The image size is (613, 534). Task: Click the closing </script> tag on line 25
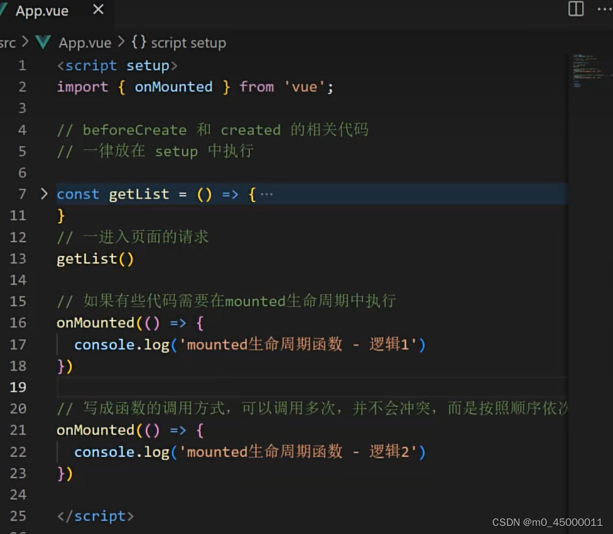95,516
